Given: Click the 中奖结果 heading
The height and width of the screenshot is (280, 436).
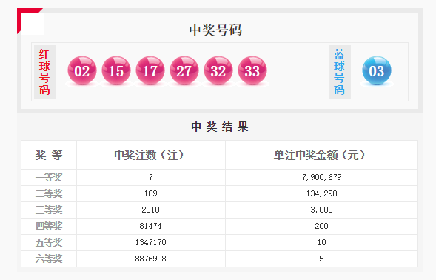Looking at the screenshot, I should 220,127.
